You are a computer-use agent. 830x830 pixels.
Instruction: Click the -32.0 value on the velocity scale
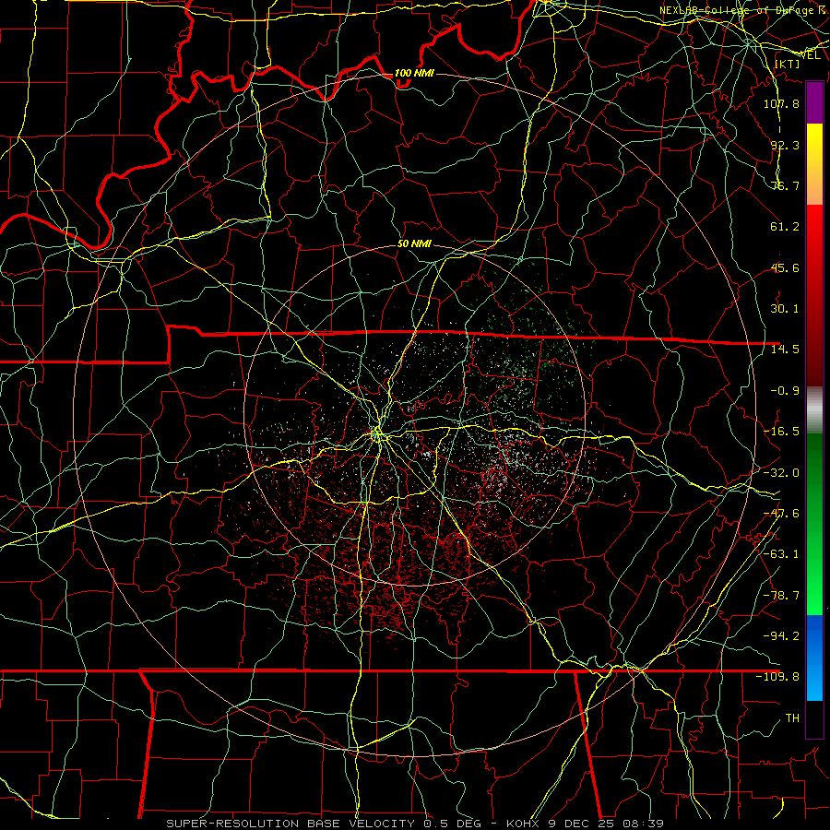(781, 473)
